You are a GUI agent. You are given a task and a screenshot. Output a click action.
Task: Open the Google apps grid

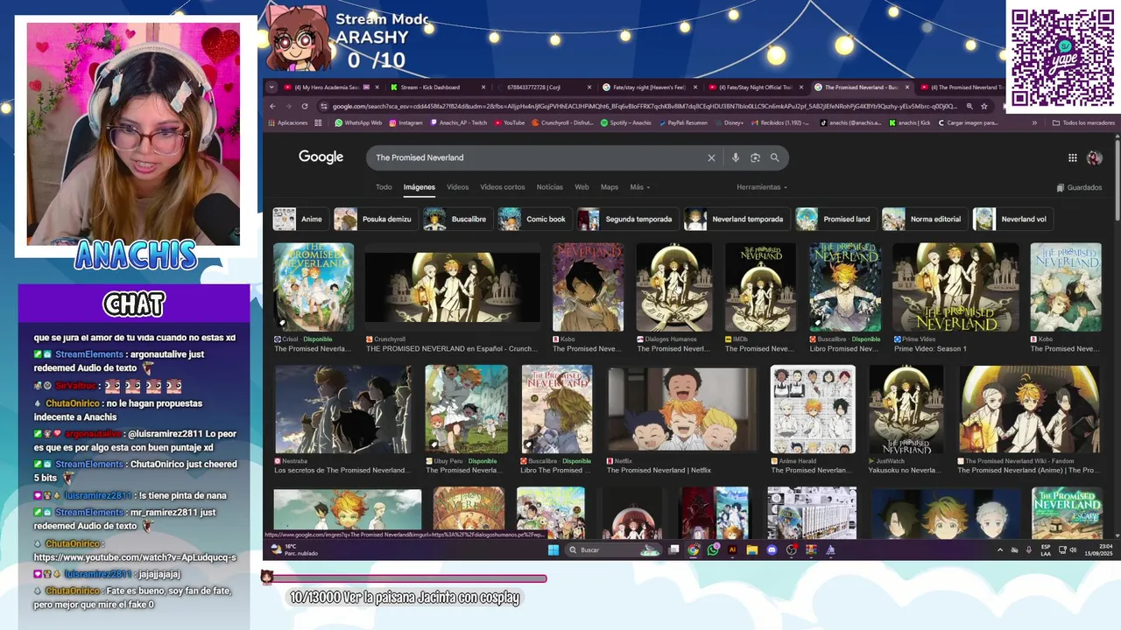point(1072,157)
